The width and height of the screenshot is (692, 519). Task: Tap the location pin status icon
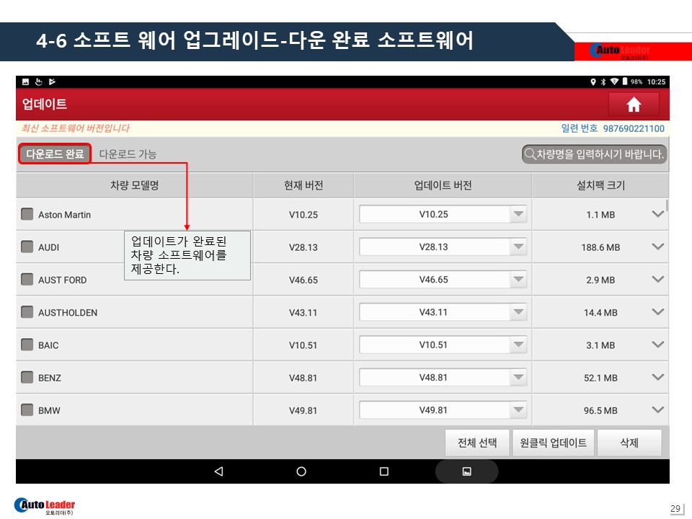[x=593, y=81]
